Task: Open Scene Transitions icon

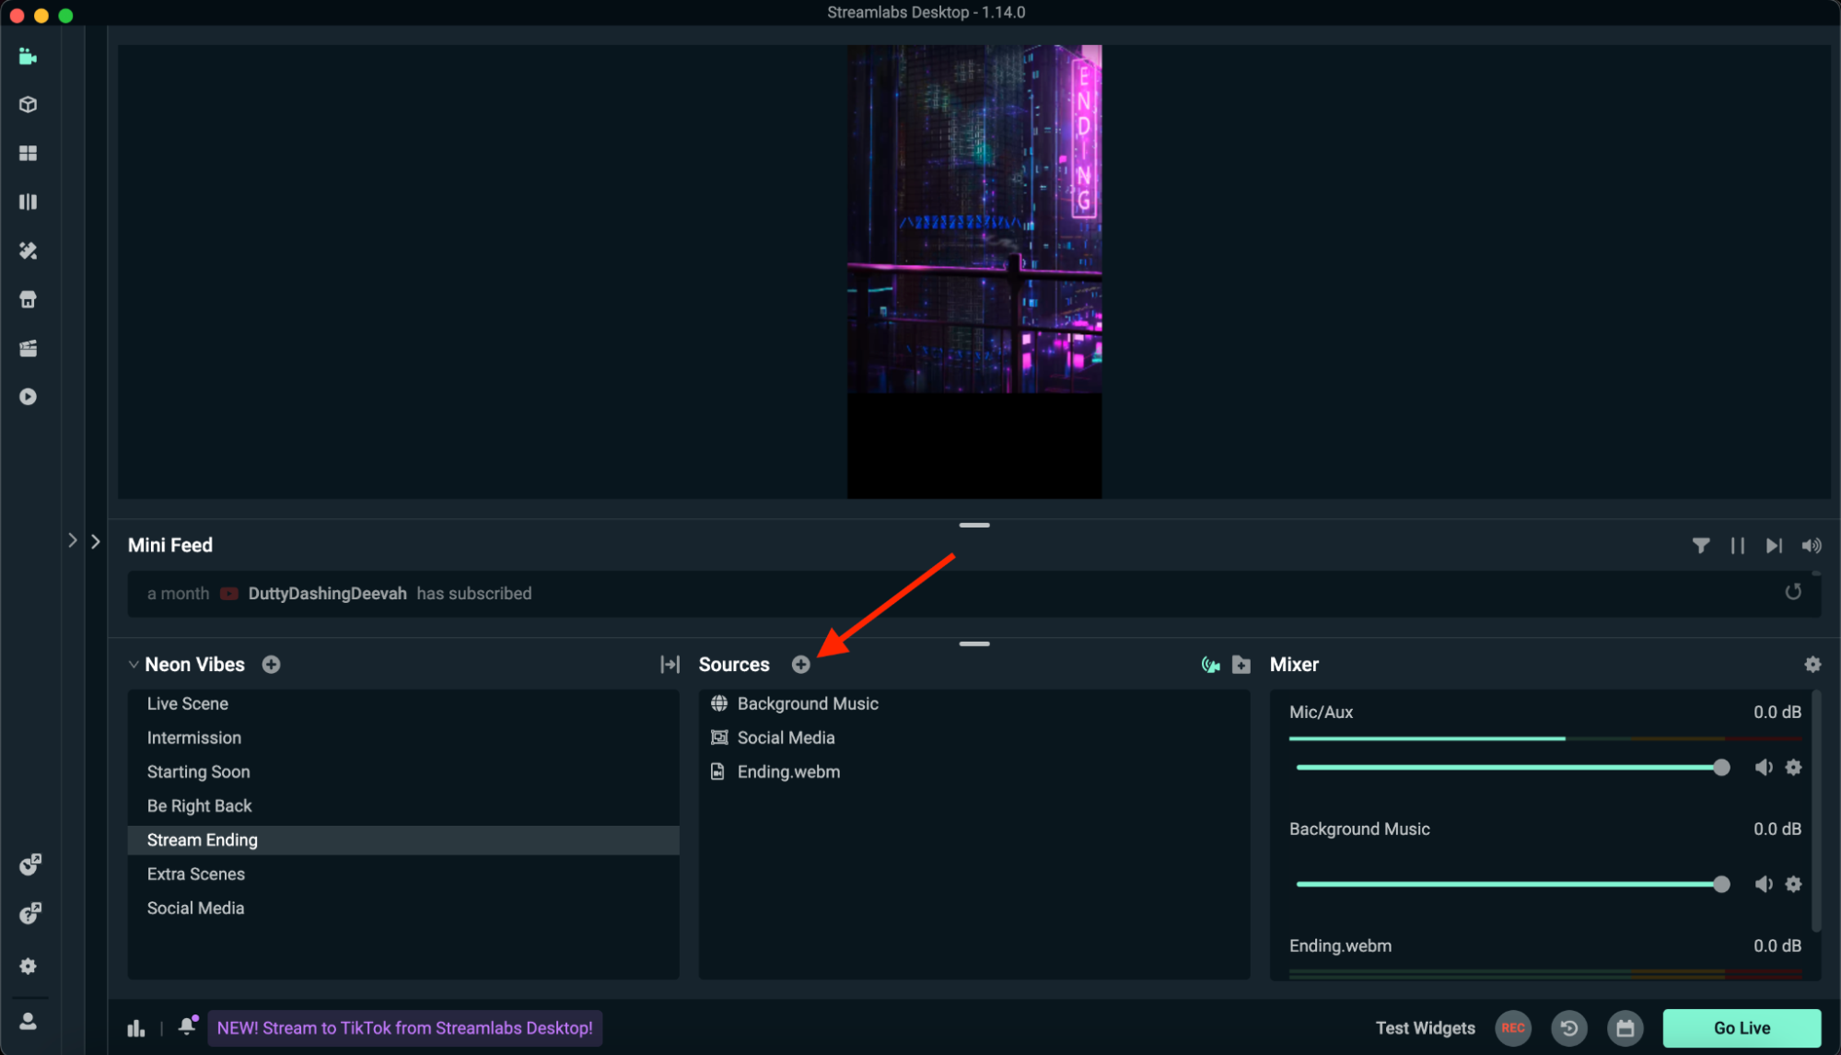Action: pos(670,665)
